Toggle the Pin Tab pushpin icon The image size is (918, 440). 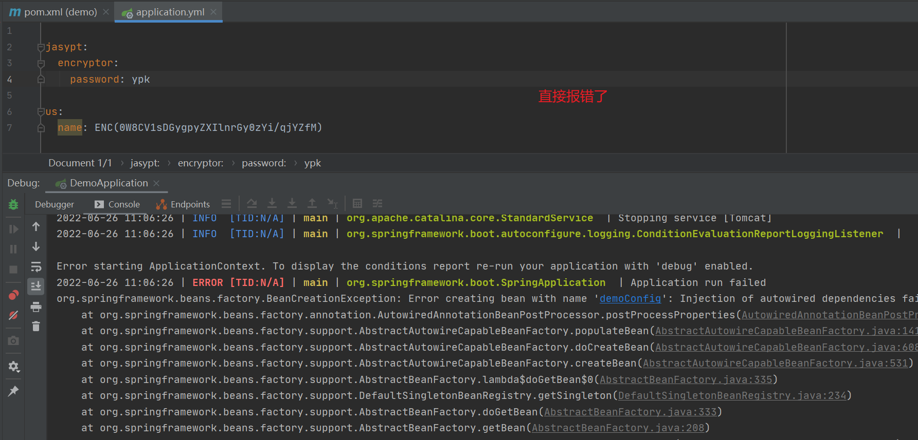pos(13,391)
